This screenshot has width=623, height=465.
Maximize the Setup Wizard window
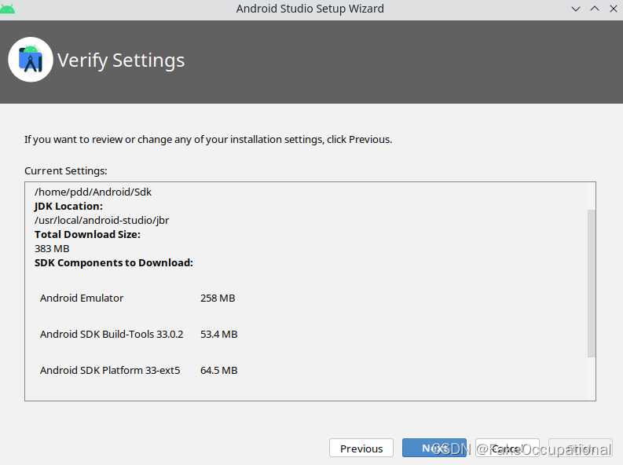595,9
